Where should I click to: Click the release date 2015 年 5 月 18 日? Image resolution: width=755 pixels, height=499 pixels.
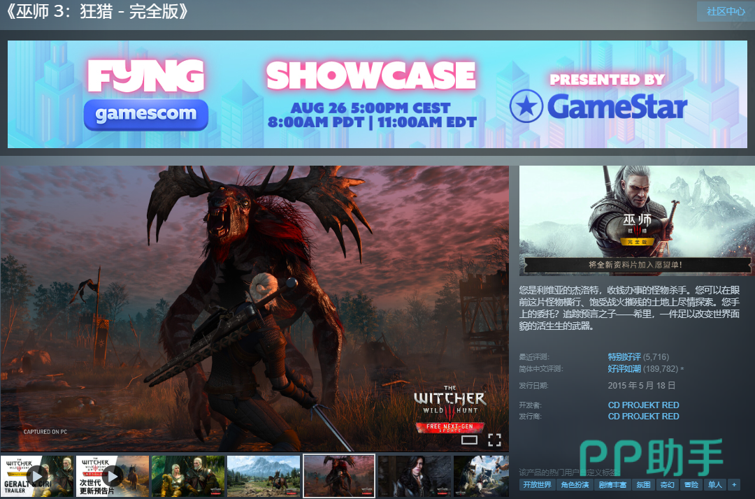(x=641, y=386)
